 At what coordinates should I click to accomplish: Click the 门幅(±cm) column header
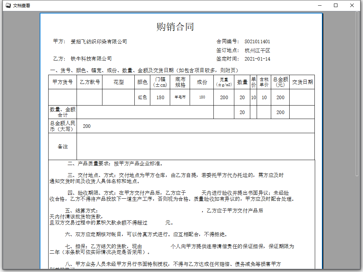coord(160,82)
